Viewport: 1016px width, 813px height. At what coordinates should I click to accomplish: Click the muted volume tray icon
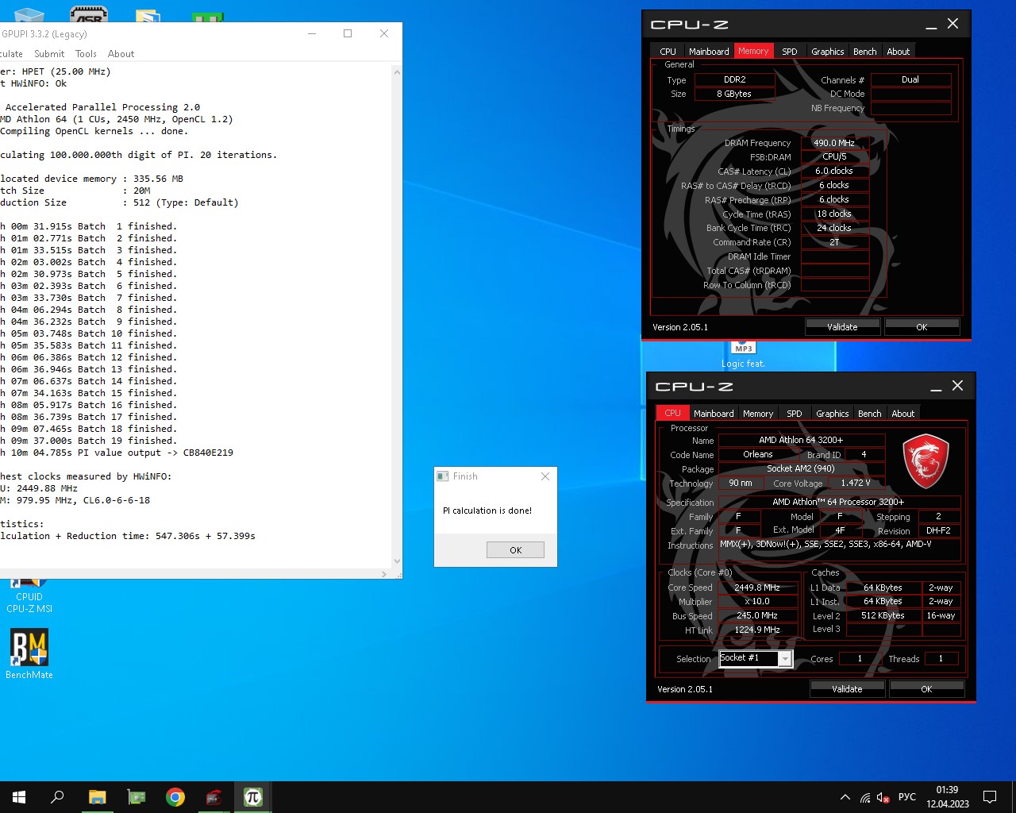coord(883,797)
